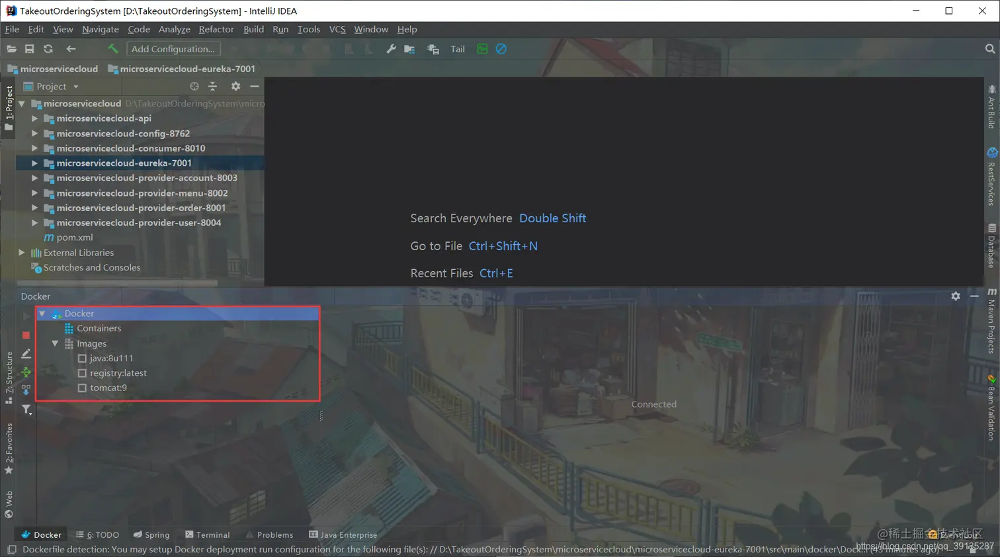Screen dimensions: 1000x557
Task: Click Collapse All icon in Project panel
Action: (x=212, y=86)
